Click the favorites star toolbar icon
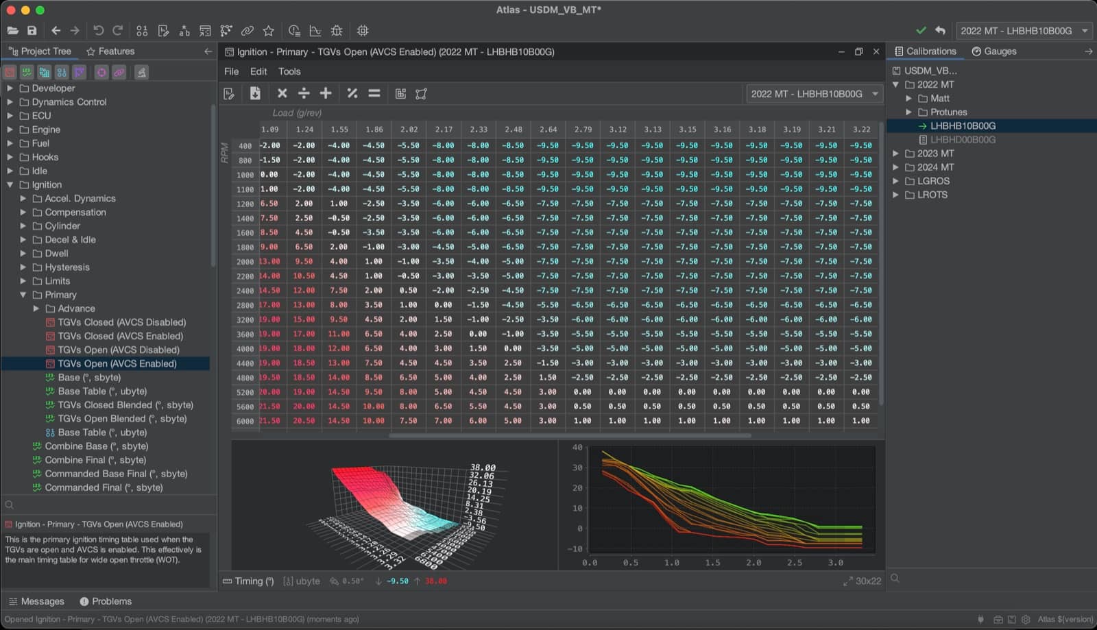 (x=269, y=31)
